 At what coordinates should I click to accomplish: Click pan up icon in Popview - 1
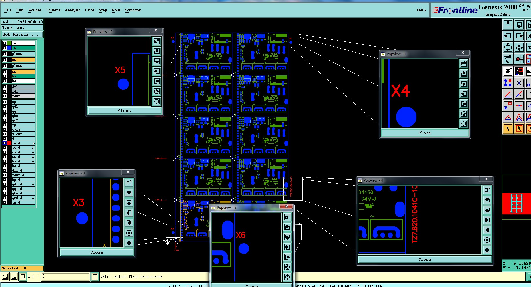pyautogui.click(x=464, y=73)
